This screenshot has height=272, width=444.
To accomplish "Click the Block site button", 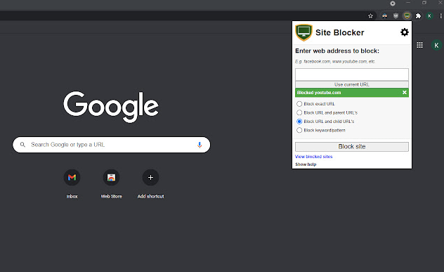I will [x=352, y=146].
